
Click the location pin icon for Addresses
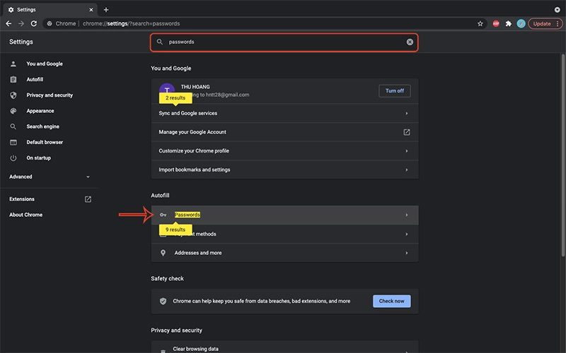coord(163,253)
